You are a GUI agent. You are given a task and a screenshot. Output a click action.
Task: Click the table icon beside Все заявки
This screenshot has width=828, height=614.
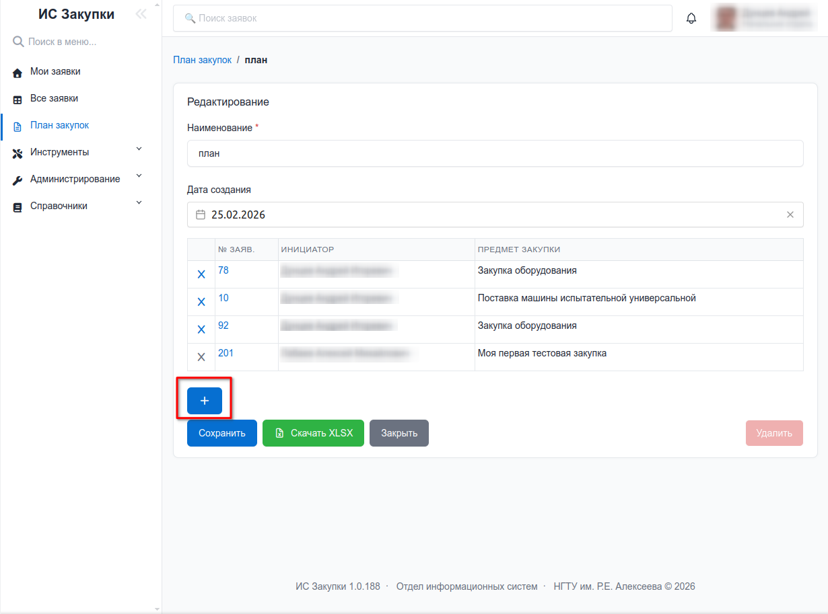[x=18, y=99]
